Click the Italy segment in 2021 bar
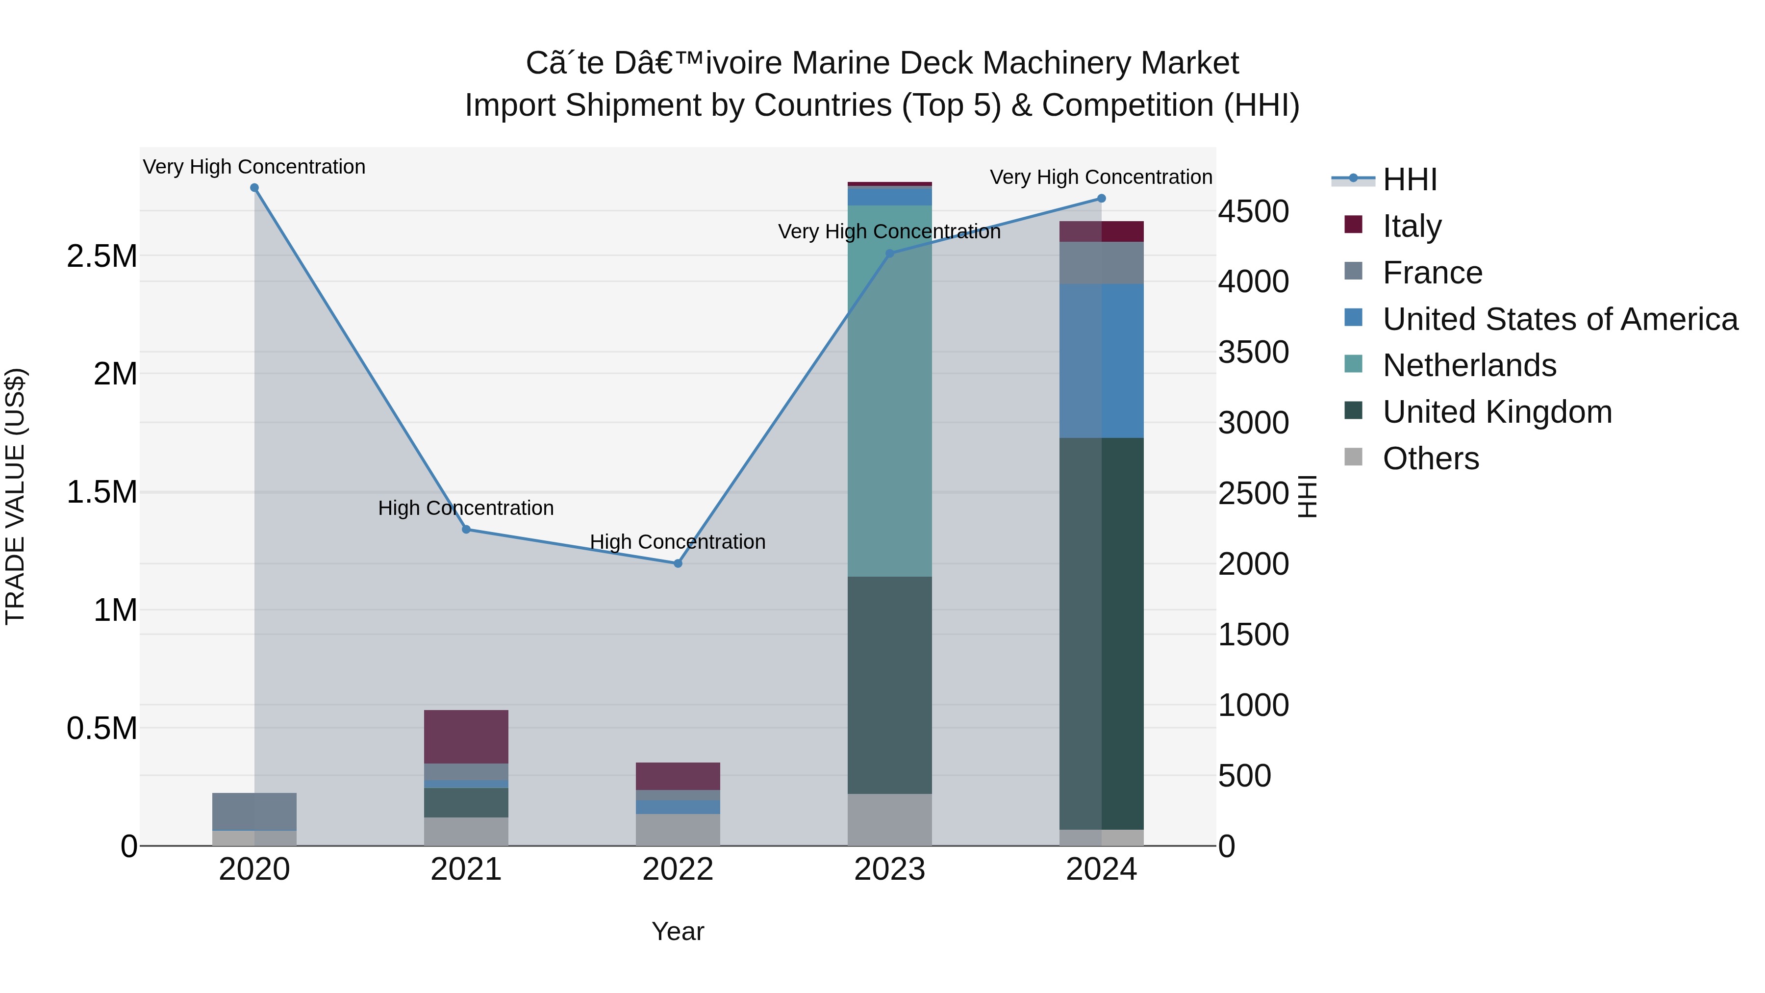1765x993 pixels. pyautogui.click(x=466, y=737)
